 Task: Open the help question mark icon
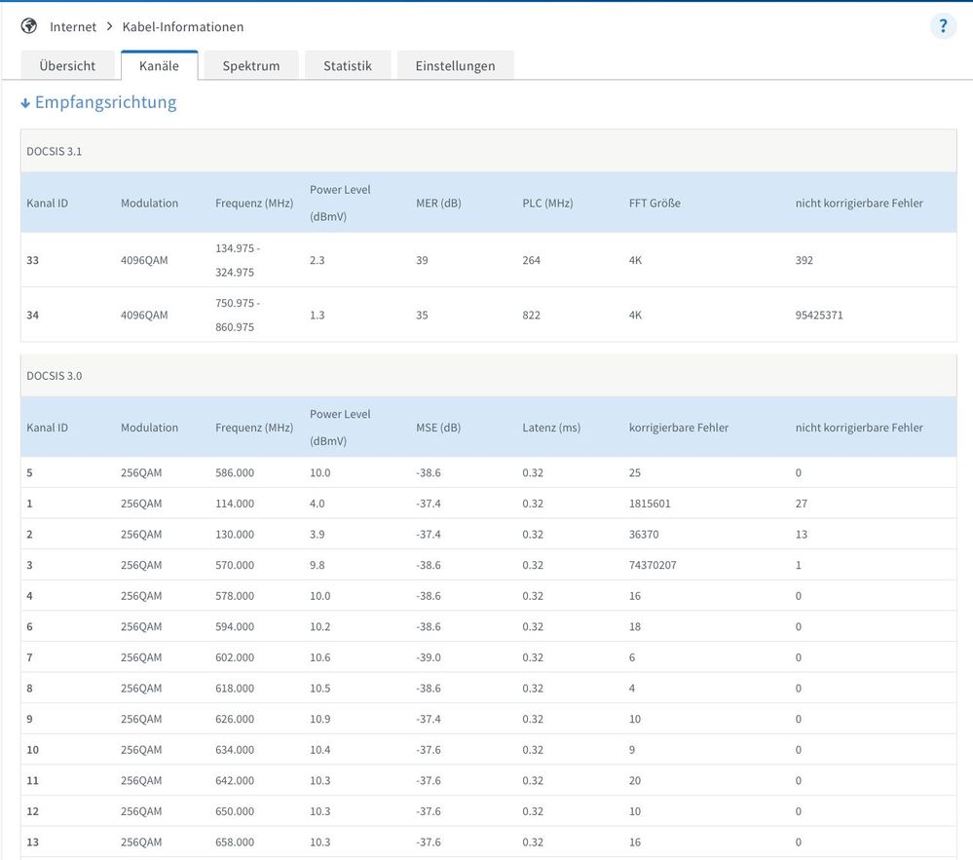click(x=943, y=26)
